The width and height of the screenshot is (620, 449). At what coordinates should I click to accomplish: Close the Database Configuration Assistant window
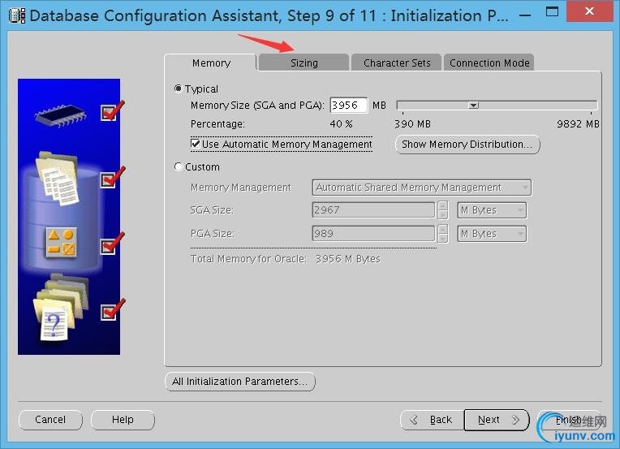pos(589,11)
